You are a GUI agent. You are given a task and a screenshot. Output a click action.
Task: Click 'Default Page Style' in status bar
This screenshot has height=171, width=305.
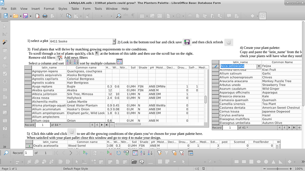(75, 169)
